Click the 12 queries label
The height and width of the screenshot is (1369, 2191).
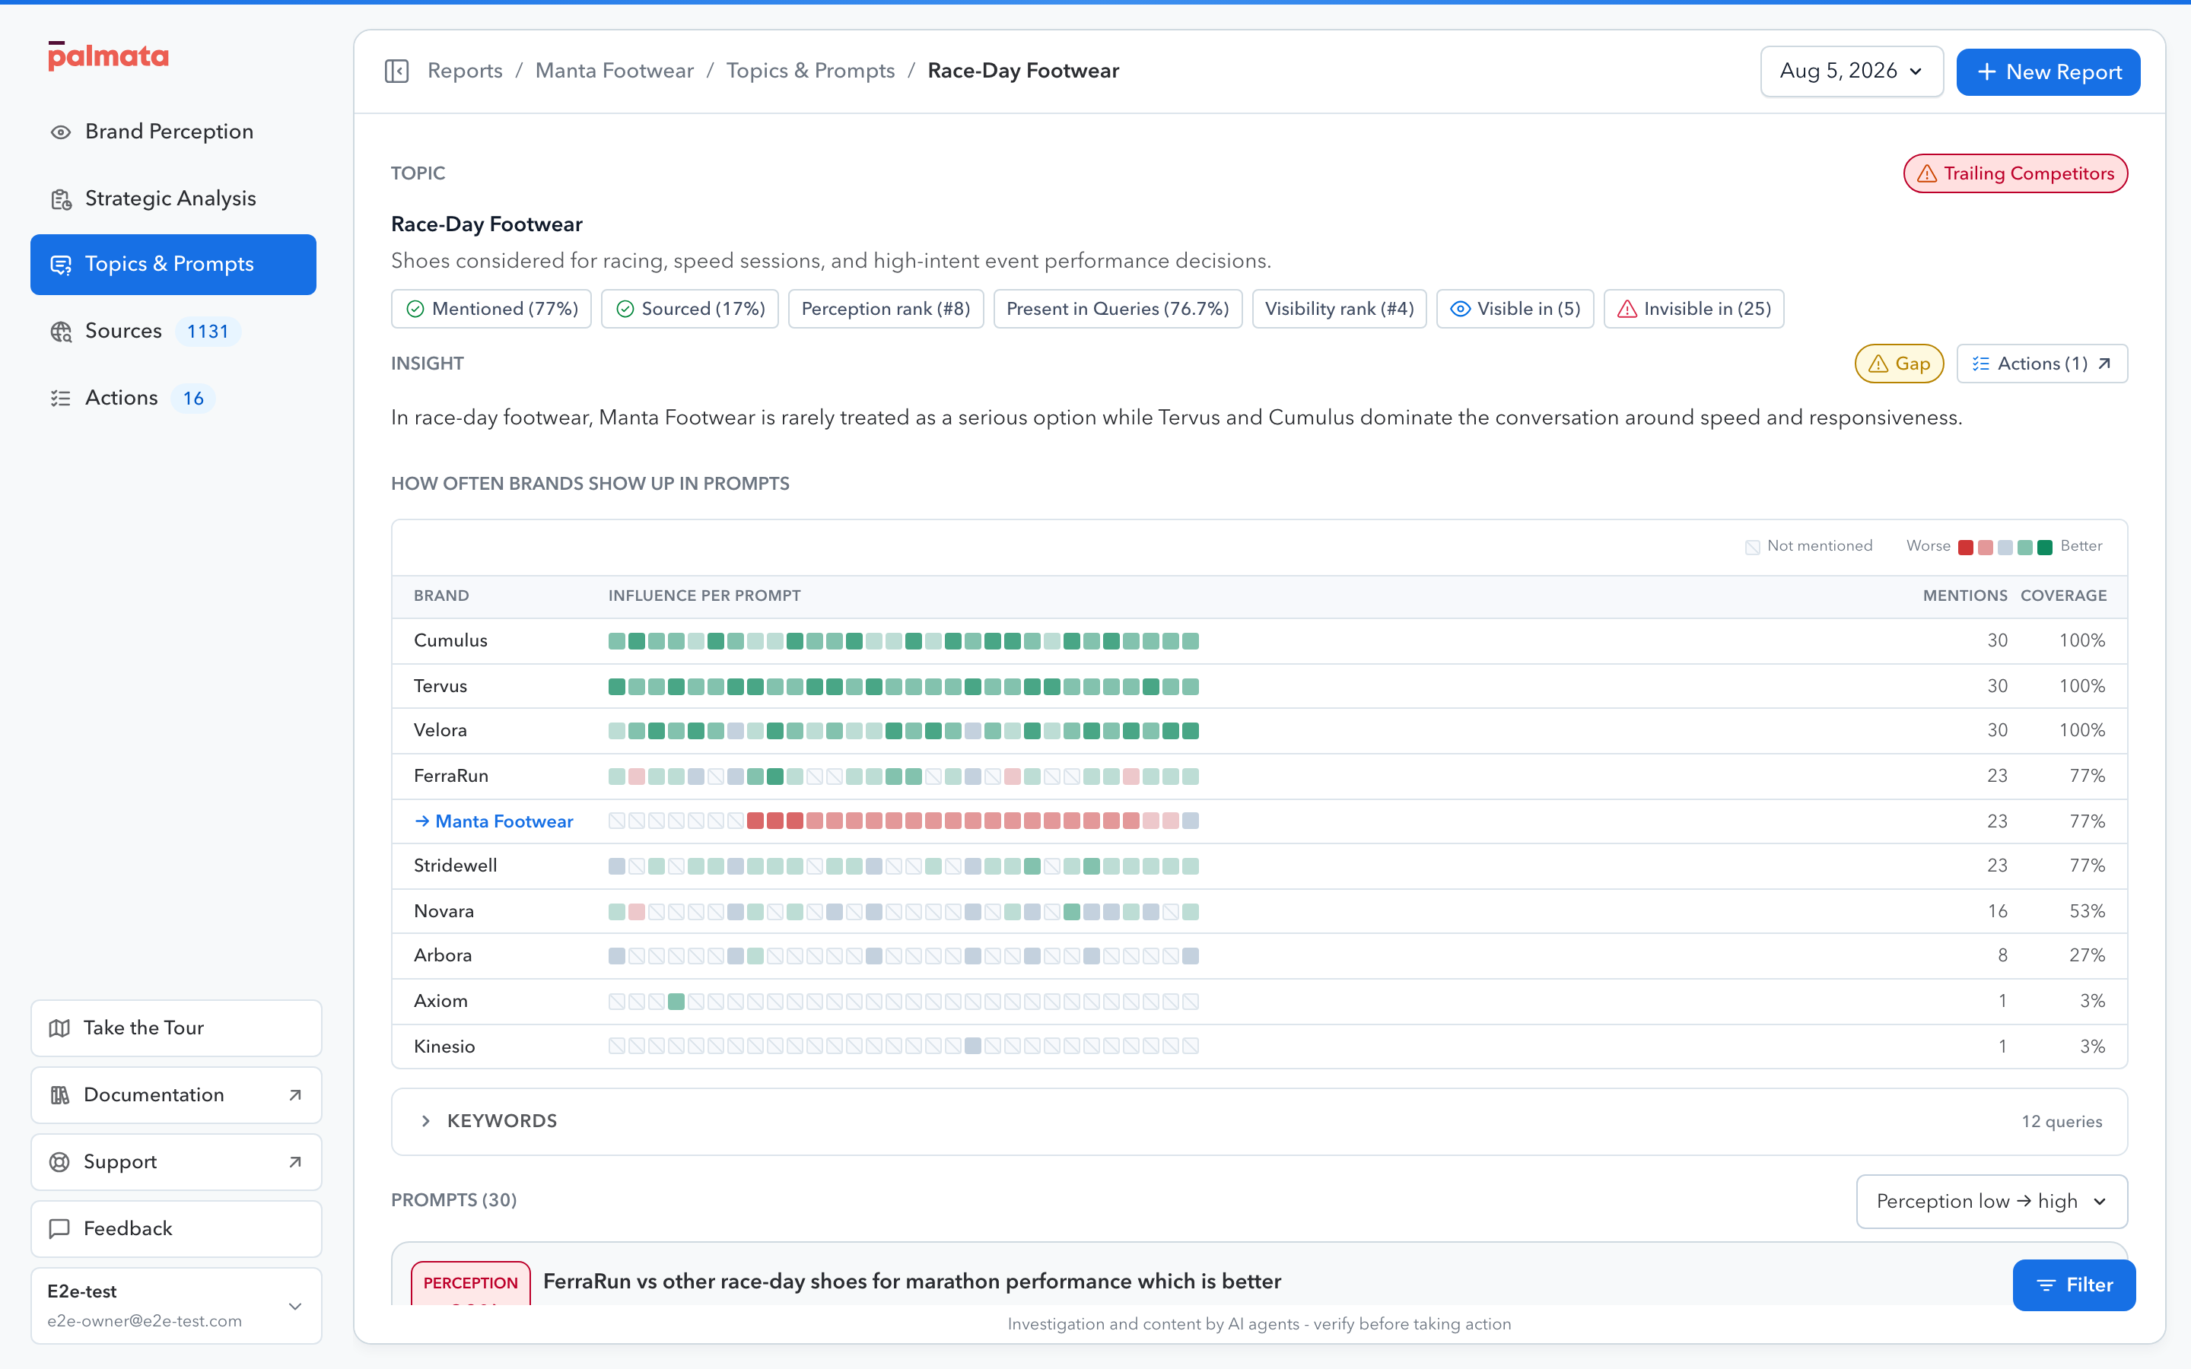[x=2062, y=1122]
